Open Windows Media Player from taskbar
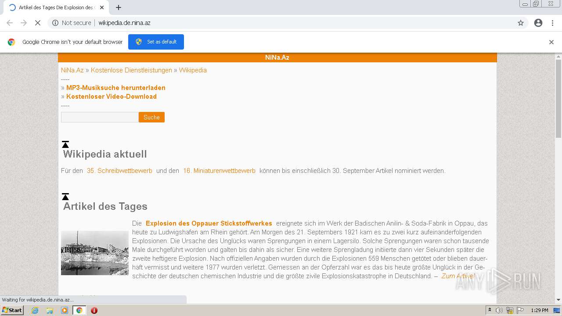562x316 pixels. click(x=65, y=310)
